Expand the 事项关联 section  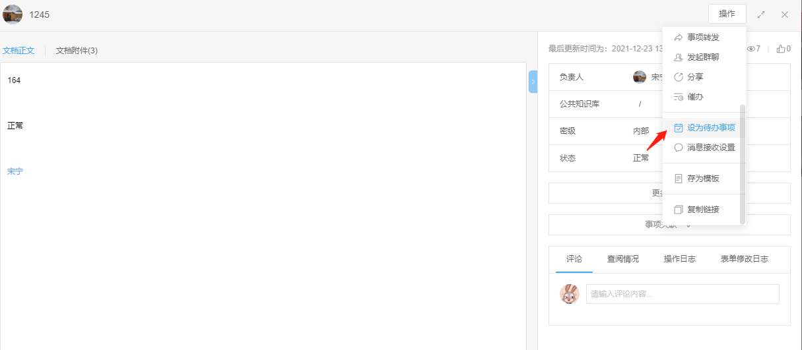669,225
